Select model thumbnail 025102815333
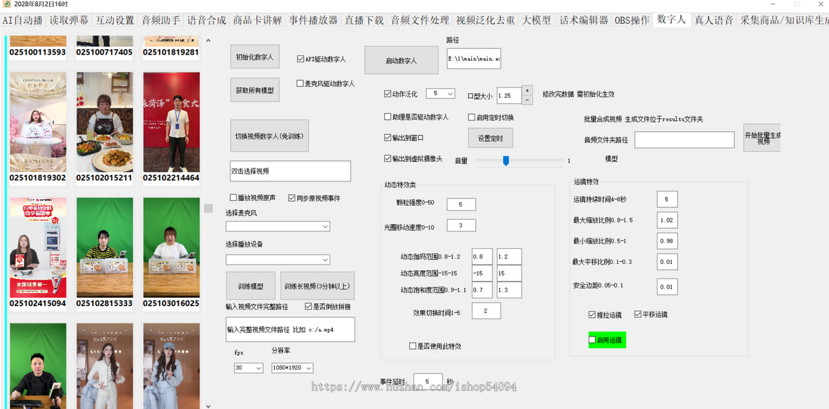This screenshot has width=829, height=409. coord(104,247)
